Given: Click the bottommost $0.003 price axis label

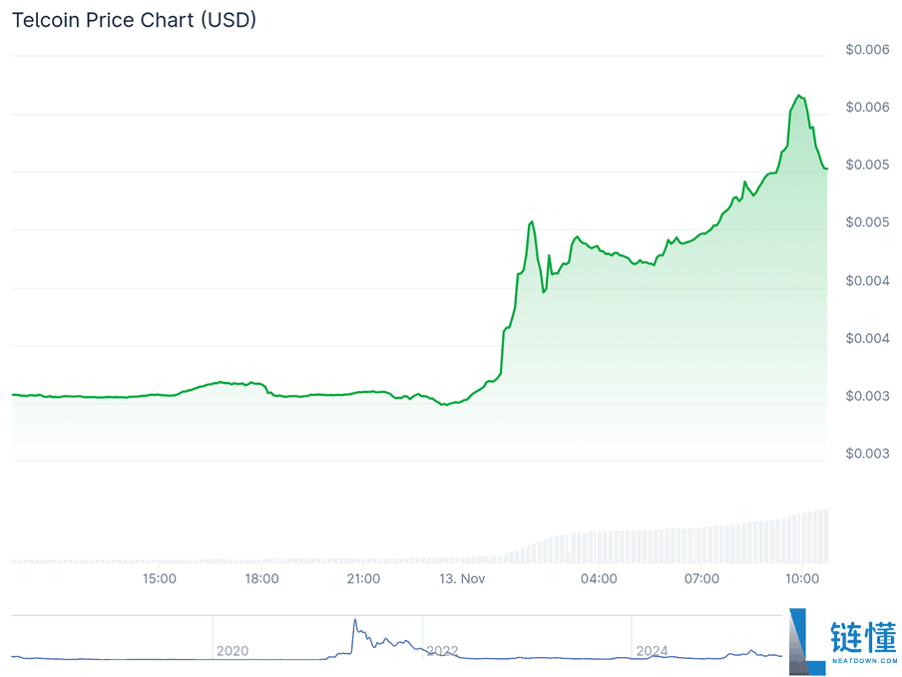Looking at the screenshot, I should click(x=867, y=454).
